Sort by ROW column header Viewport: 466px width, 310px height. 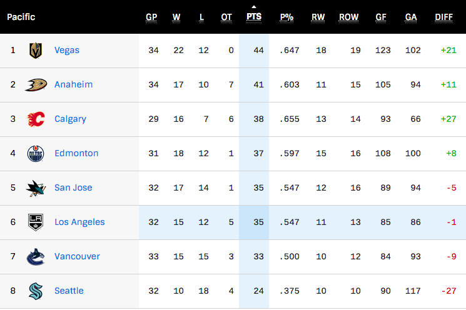click(348, 17)
